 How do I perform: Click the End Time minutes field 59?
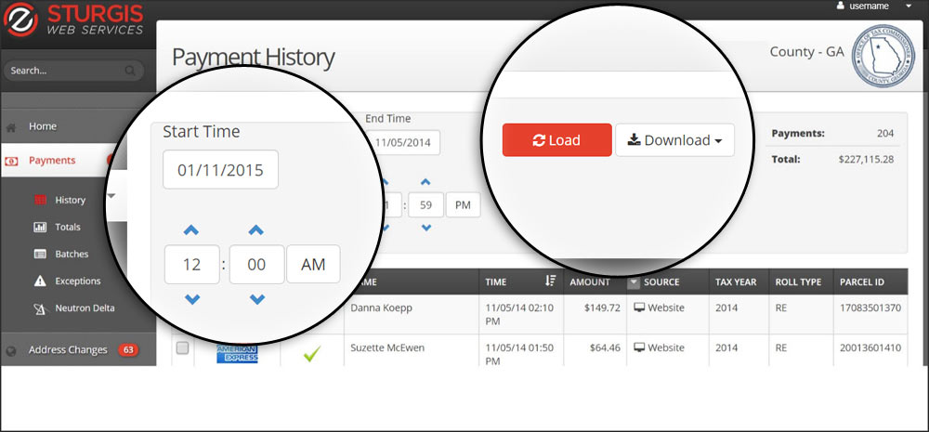coord(426,205)
